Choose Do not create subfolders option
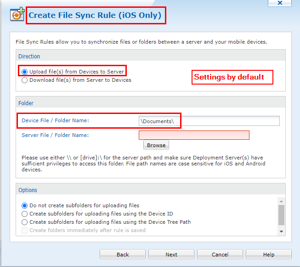 click(x=25, y=205)
